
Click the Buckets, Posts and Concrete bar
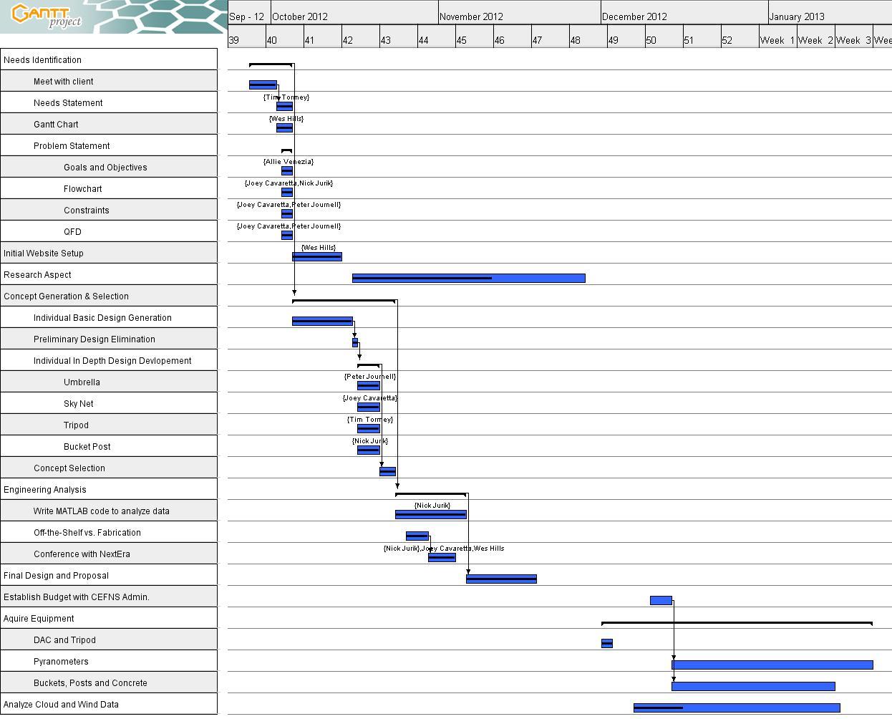click(x=753, y=686)
